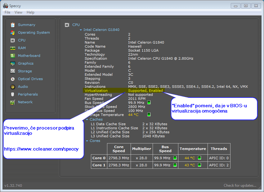Click the Operating System Windows flag icon
The height and width of the screenshot is (192, 264).
pyautogui.click(x=13, y=32)
